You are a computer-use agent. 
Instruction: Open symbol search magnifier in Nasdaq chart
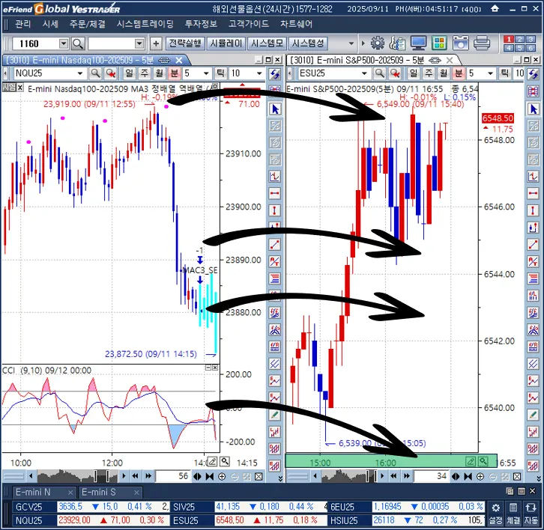[x=95, y=73]
